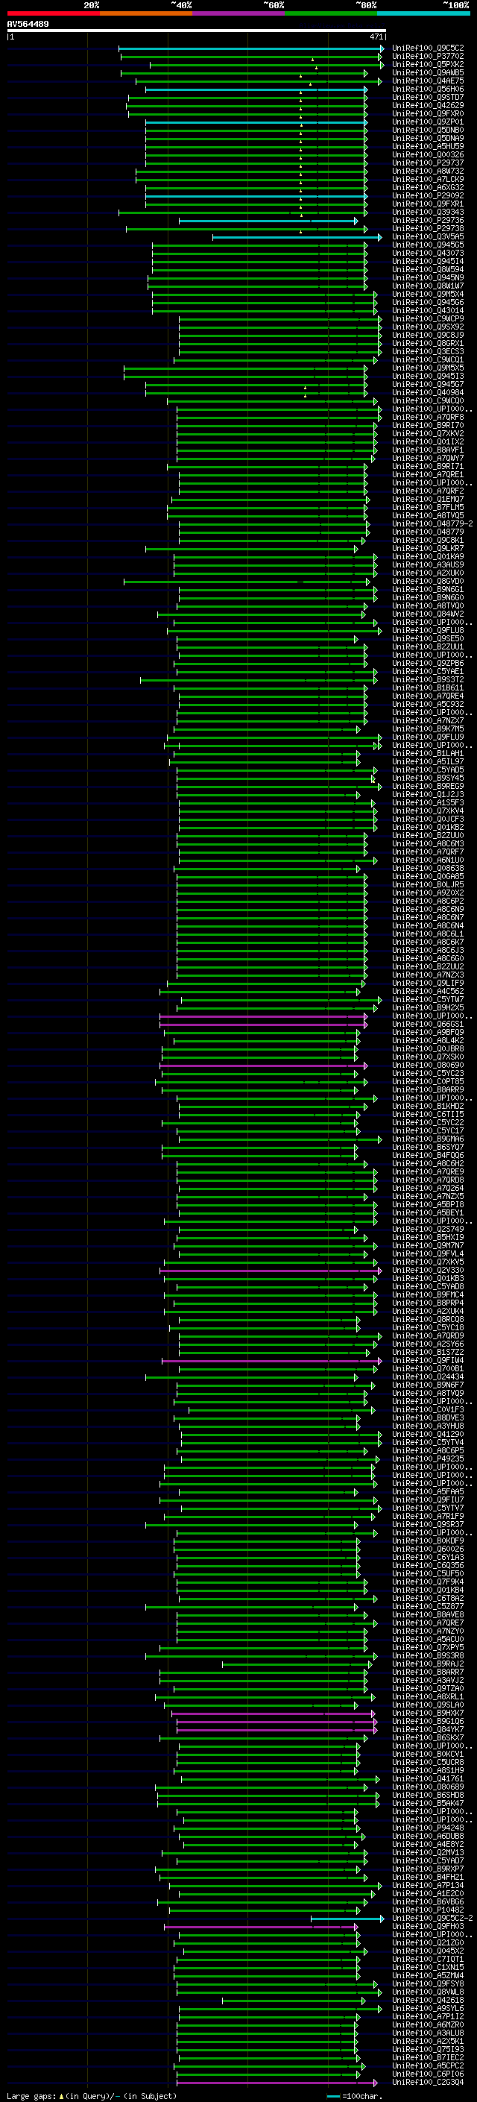The height and width of the screenshot is (2102, 477).
Task: Click the query name AV564489
Action: 28,25
